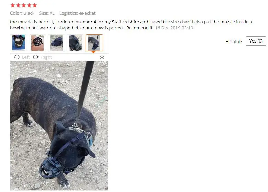Click the rotate right arrow icon

pyautogui.click(x=36, y=57)
